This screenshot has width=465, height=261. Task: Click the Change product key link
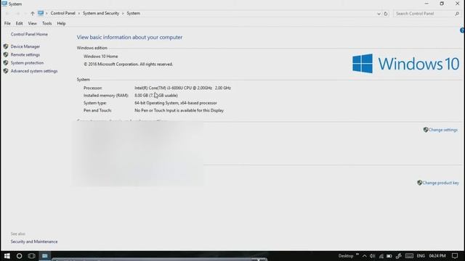(x=441, y=183)
